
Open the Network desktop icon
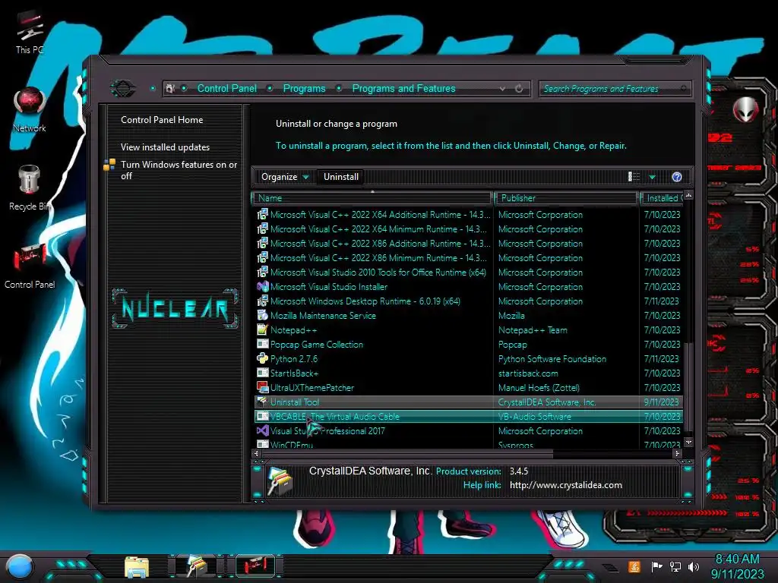[30, 110]
